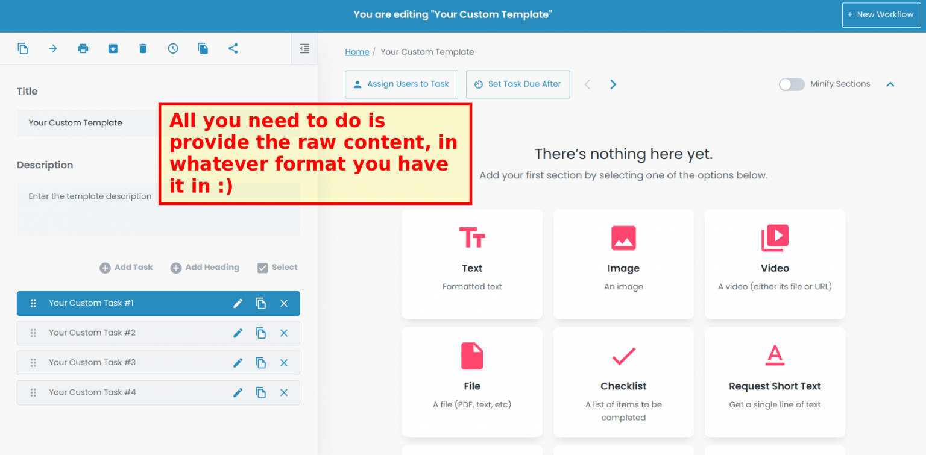The width and height of the screenshot is (926, 455).
Task: Check the Select checkbox above the tasks
Action: pyautogui.click(x=263, y=267)
